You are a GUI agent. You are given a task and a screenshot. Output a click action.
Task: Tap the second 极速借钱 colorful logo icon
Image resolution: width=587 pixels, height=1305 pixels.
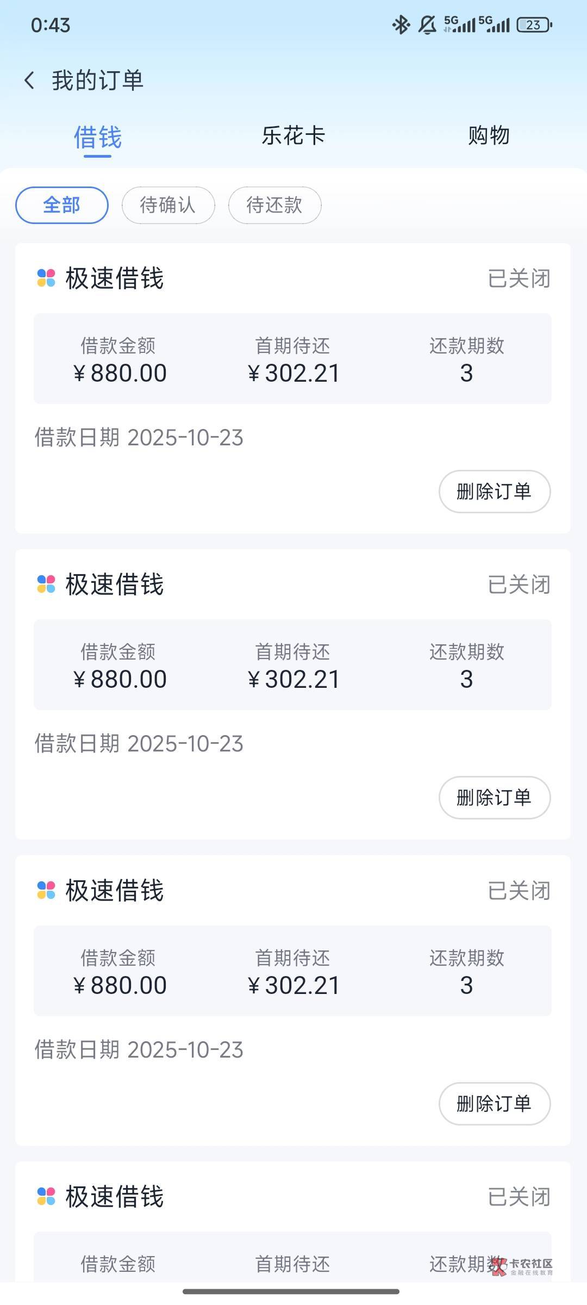click(x=46, y=584)
